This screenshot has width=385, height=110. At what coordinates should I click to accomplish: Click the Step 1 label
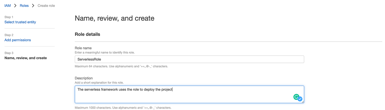(9, 17)
